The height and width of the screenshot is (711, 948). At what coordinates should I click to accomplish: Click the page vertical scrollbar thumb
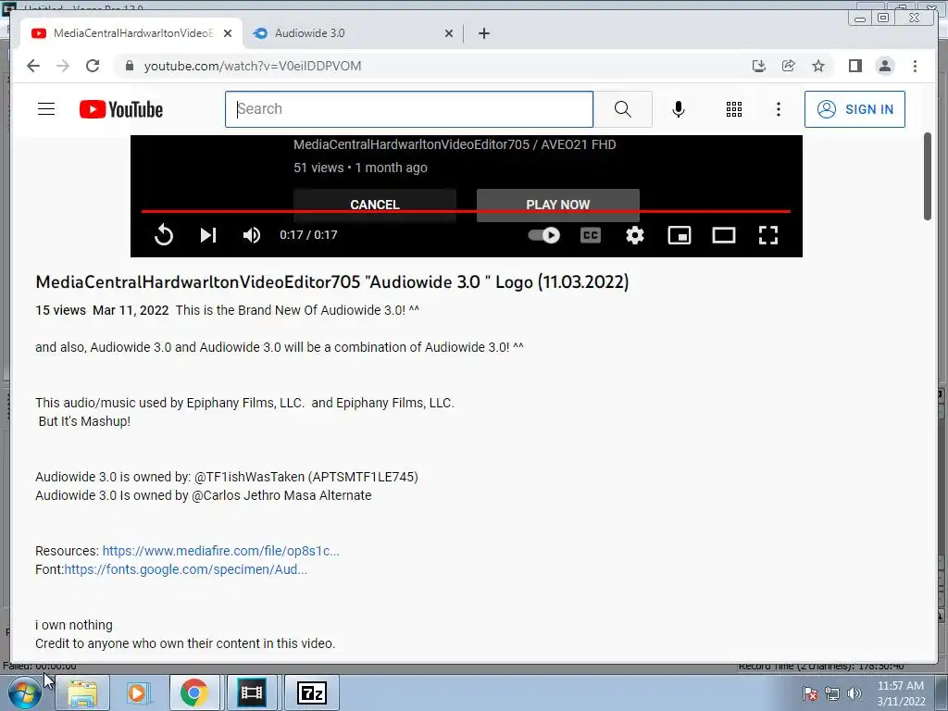pos(928,176)
